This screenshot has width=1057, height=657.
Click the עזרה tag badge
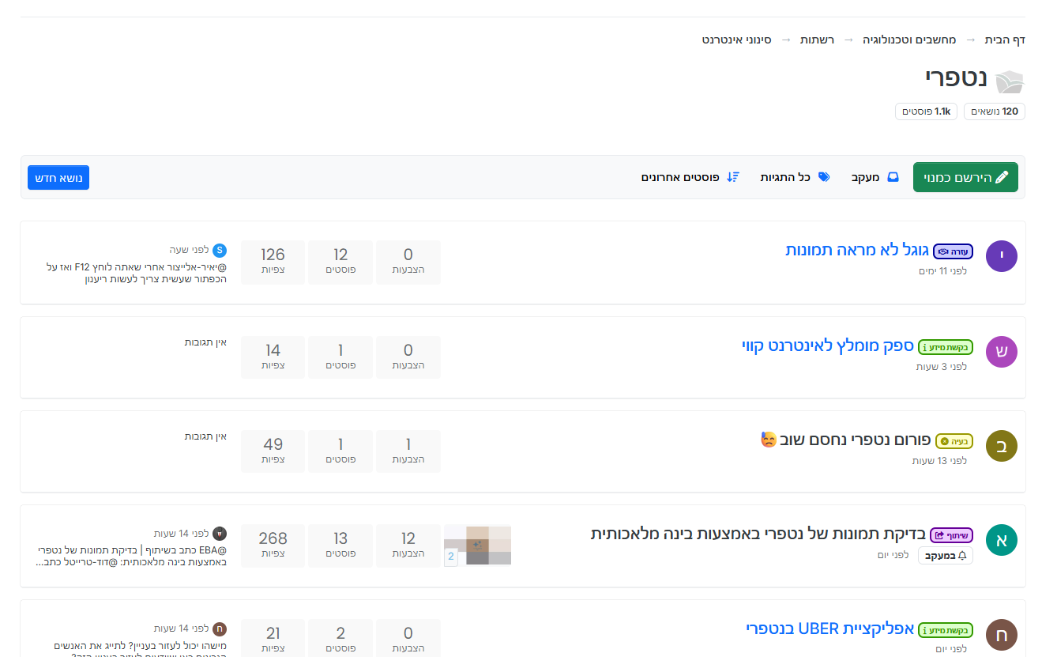(953, 251)
